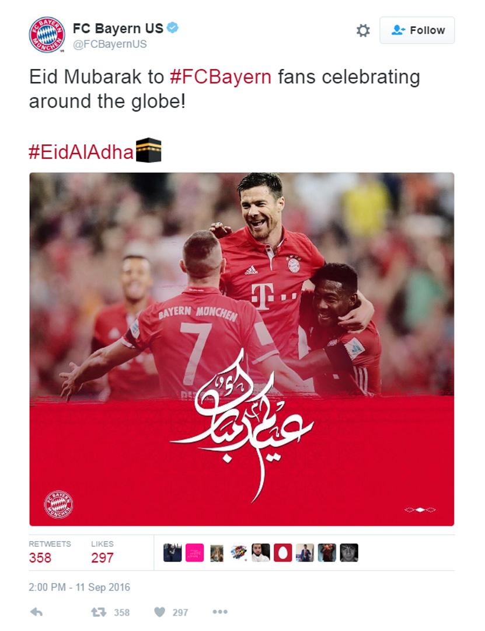Click the FC Bayern profile logo avatar
The width and height of the screenshot is (485, 631).
[x=47, y=34]
